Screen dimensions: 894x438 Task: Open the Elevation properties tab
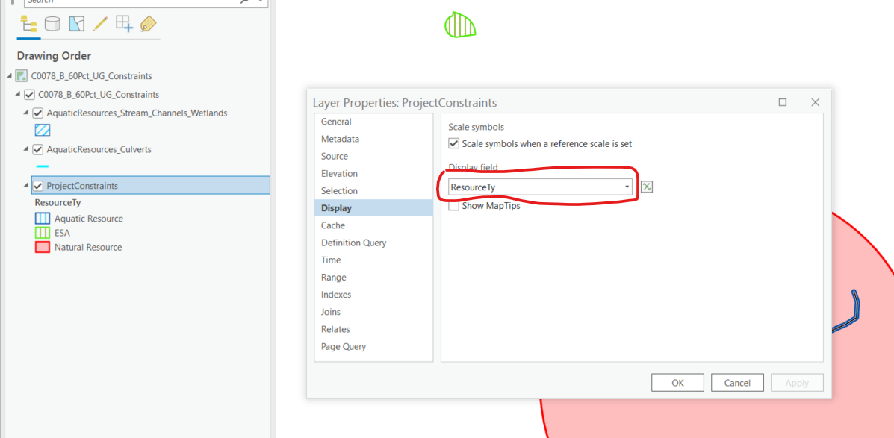click(373, 173)
